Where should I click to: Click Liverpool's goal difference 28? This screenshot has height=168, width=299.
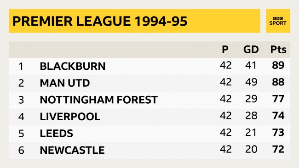click(x=251, y=116)
